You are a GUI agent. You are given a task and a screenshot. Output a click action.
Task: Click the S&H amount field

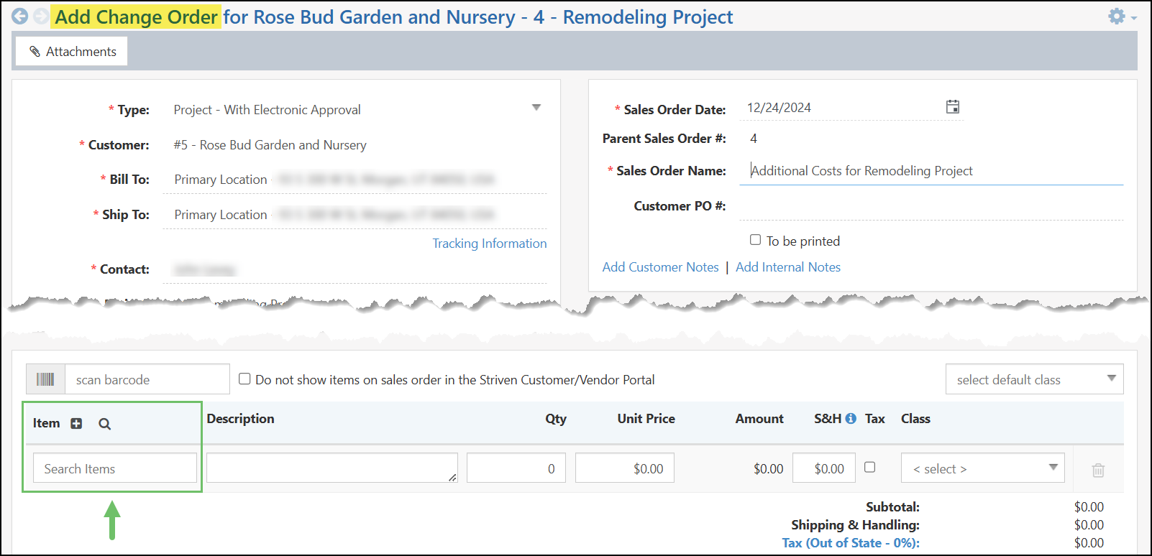point(824,468)
